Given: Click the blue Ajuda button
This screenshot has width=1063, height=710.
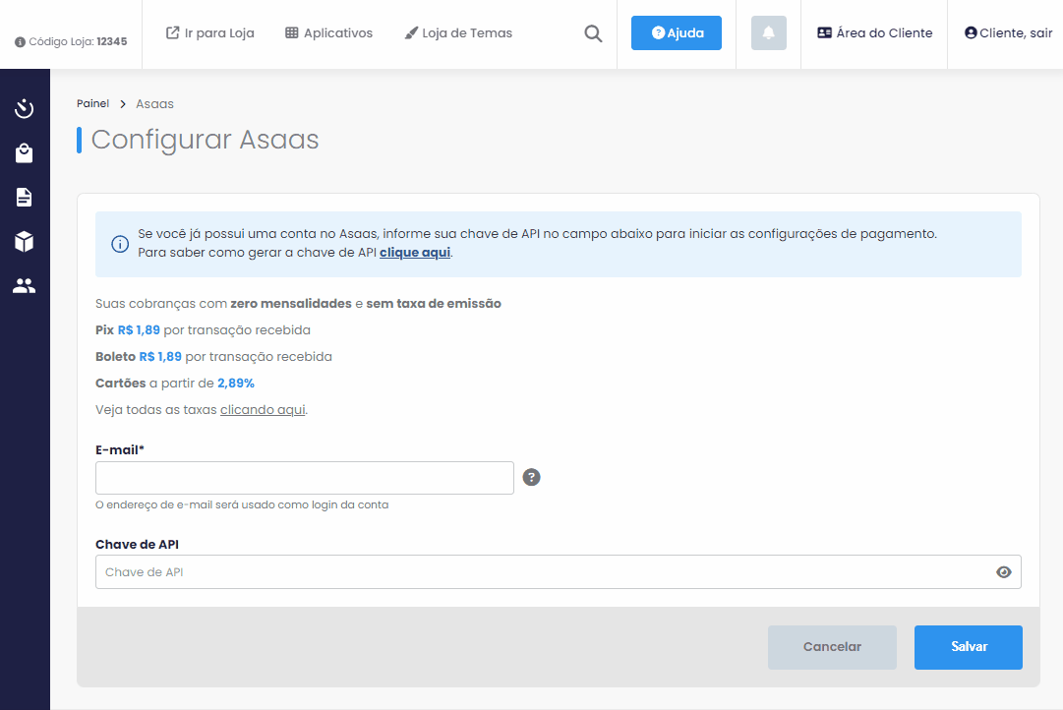Looking at the screenshot, I should pyautogui.click(x=677, y=32).
